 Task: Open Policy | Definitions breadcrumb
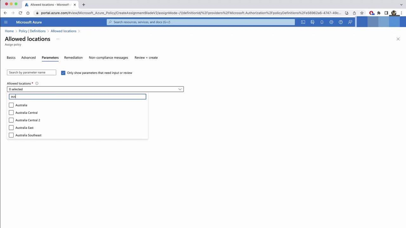tap(32, 31)
